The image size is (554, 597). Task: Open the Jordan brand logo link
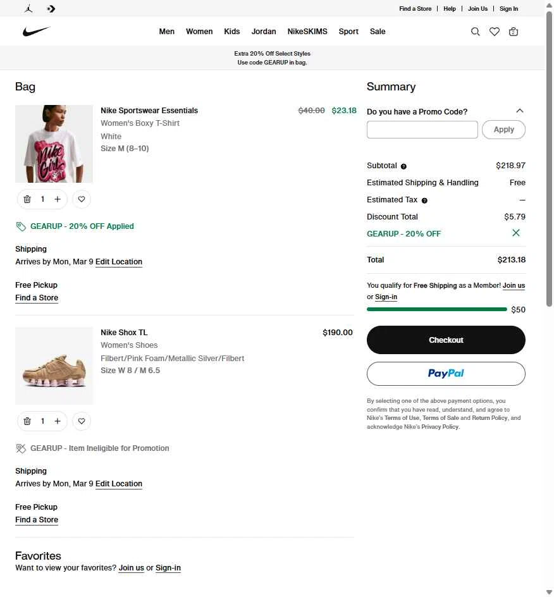[x=28, y=9]
